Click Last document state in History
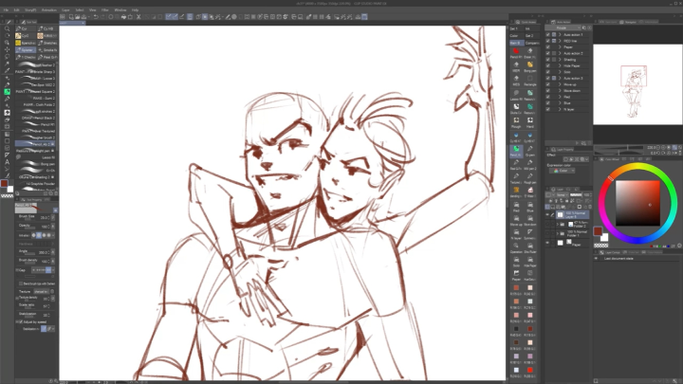 coord(618,259)
